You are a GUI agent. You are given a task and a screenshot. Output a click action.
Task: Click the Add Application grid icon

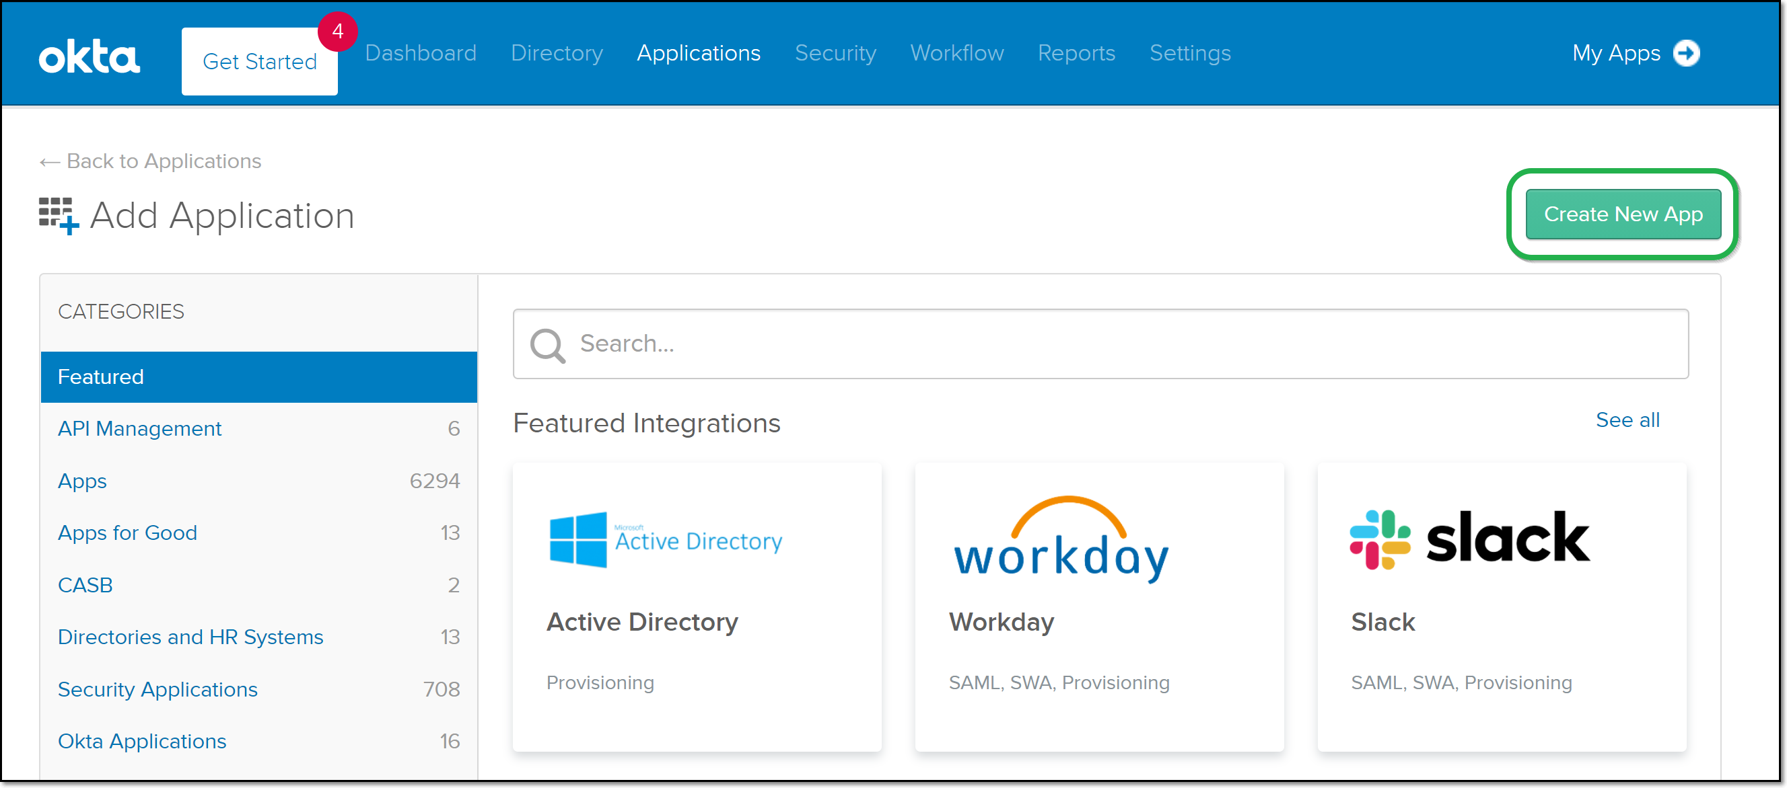click(59, 216)
